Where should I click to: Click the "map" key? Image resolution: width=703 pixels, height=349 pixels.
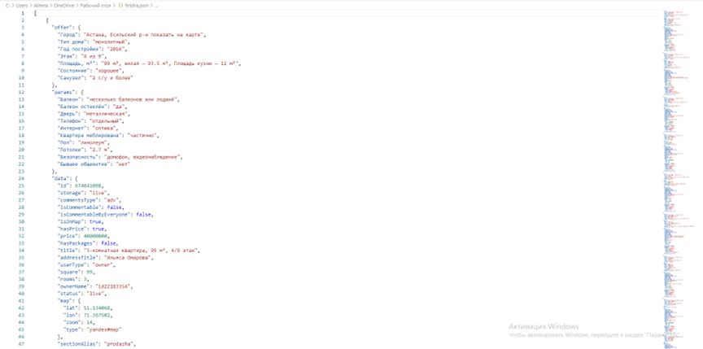point(64,299)
